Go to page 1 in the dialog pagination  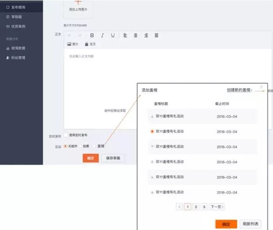[x=188, y=207]
